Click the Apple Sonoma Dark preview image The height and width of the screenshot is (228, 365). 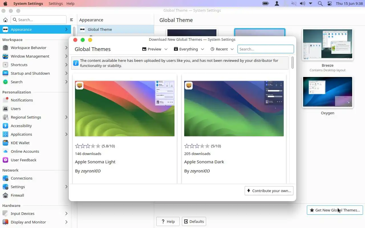click(x=234, y=108)
